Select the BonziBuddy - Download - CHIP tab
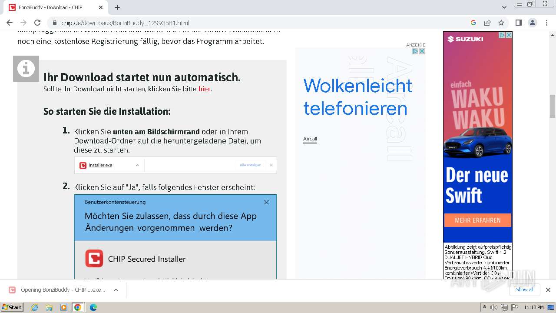 56,7
